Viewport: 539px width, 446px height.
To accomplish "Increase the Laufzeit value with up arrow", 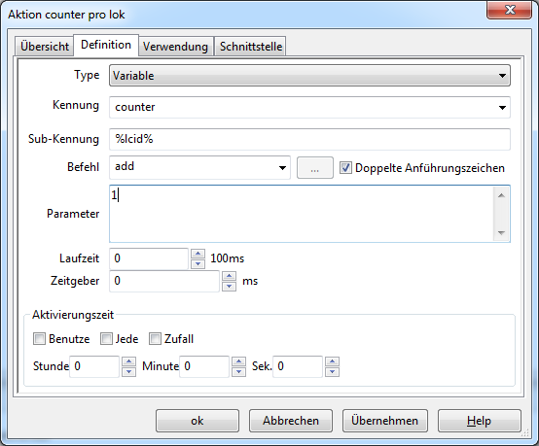I will 198,254.
